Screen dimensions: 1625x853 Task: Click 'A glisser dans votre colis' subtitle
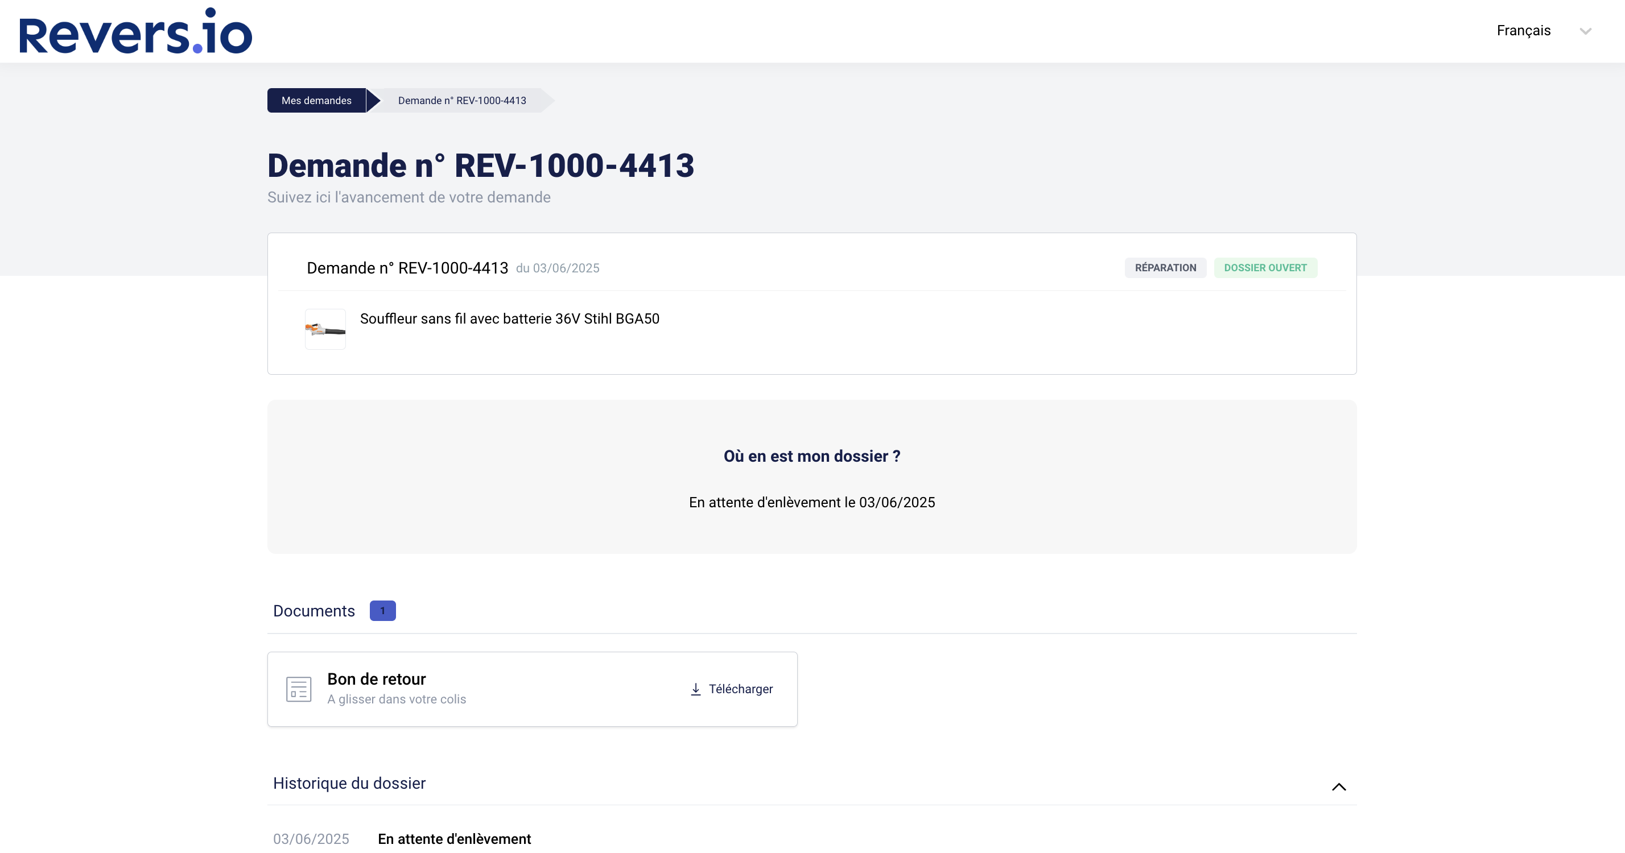(397, 699)
